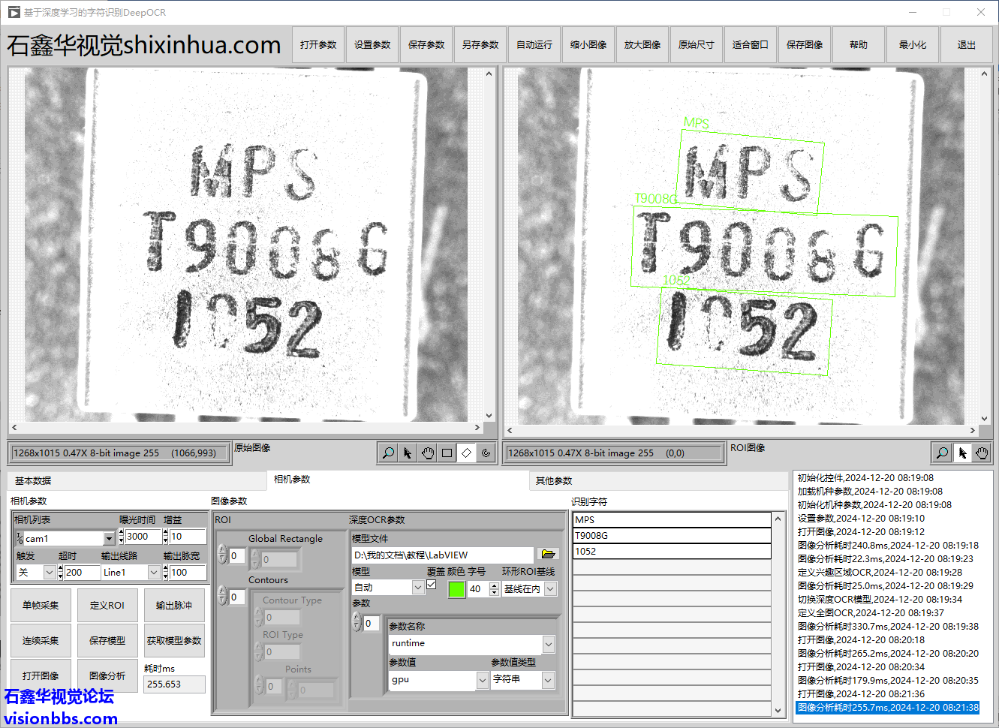Select the pointer tool under the ROI image
Image resolution: width=999 pixels, height=728 pixels.
click(x=961, y=453)
